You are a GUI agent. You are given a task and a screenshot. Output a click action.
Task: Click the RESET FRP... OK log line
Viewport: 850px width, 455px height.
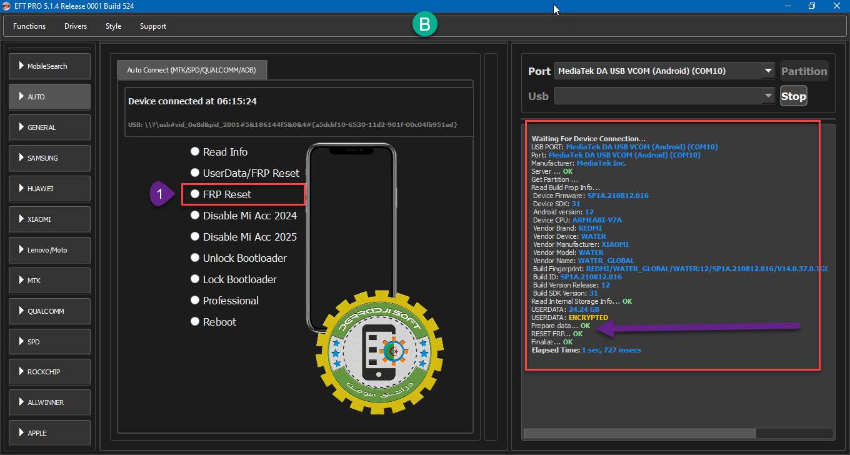557,334
